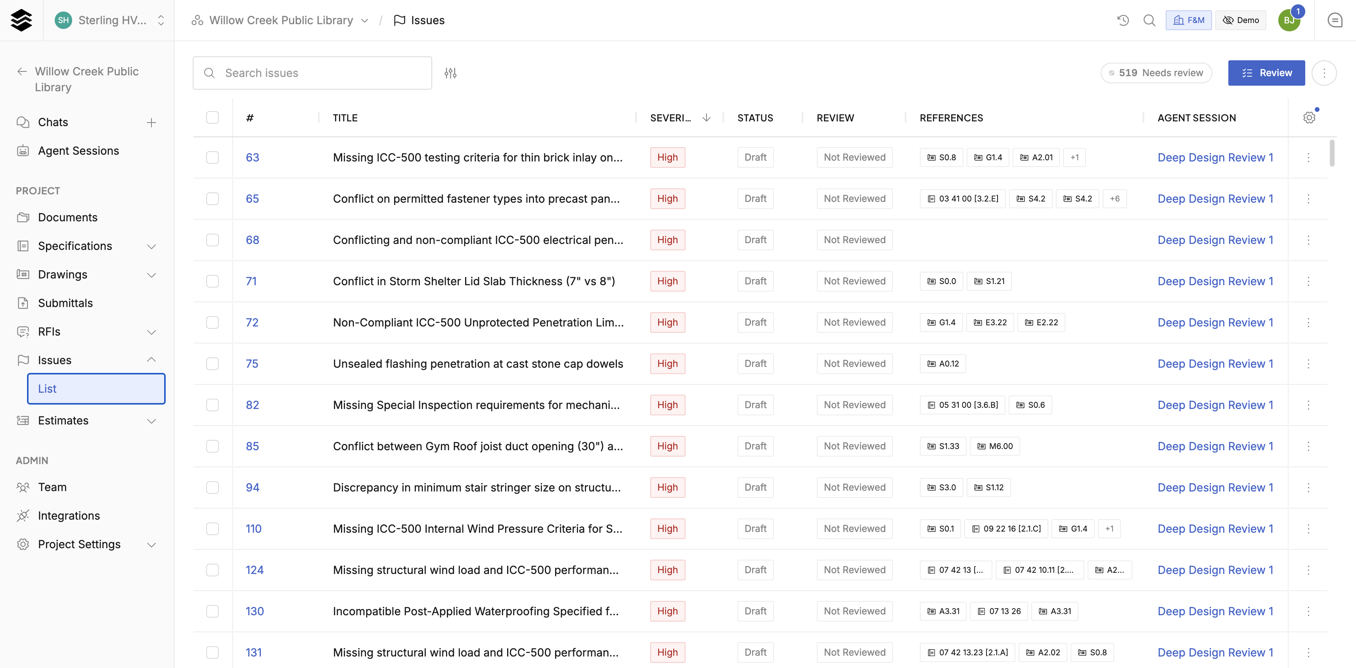This screenshot has width=1356, height=668.
Task: Open the A0.12 reference on issue 75
Action: 942,363
